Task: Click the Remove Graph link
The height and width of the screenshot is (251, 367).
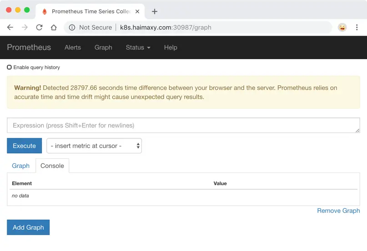Action: [x=338, y=211]
